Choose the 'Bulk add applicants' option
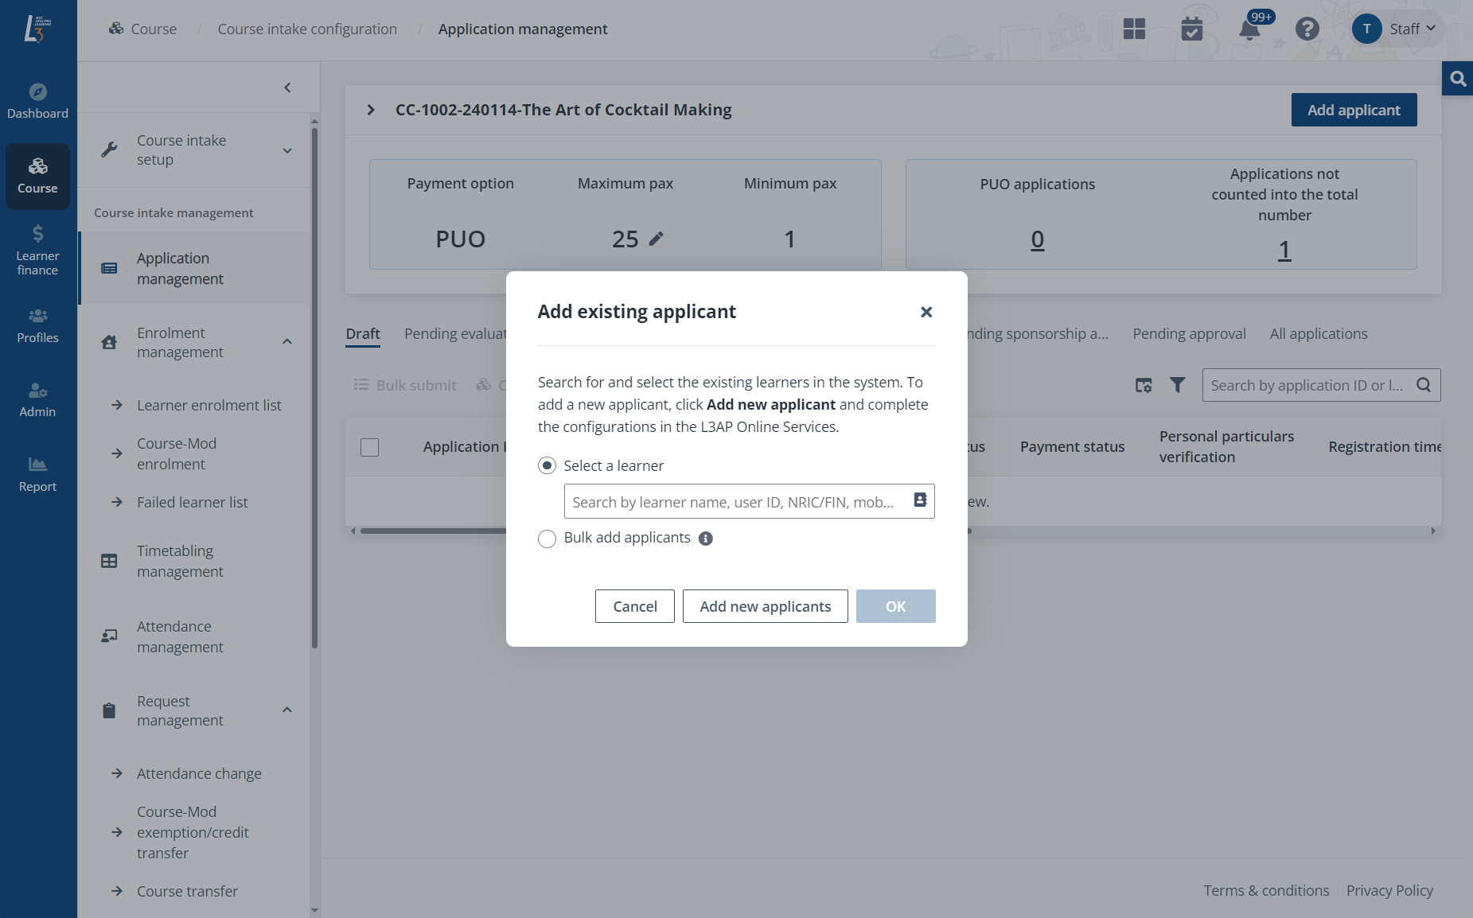Image resolution: width=1473 pixels, height=918 pixels. pyautogui.click(x=547, y=539)
